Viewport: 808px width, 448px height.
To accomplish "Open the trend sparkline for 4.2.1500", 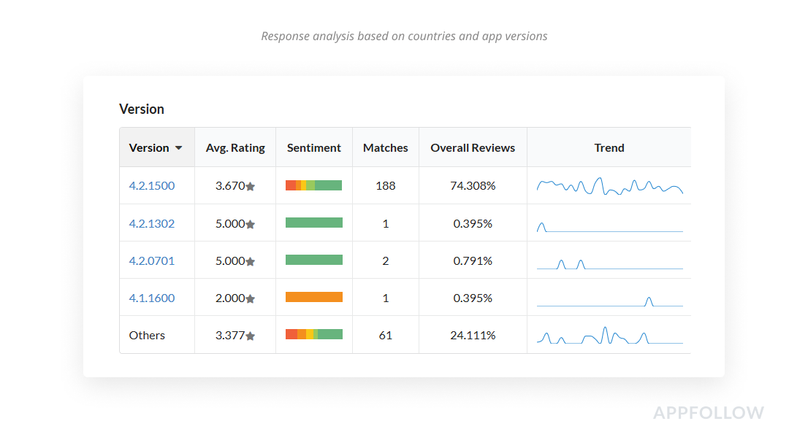I will point(609,186).
